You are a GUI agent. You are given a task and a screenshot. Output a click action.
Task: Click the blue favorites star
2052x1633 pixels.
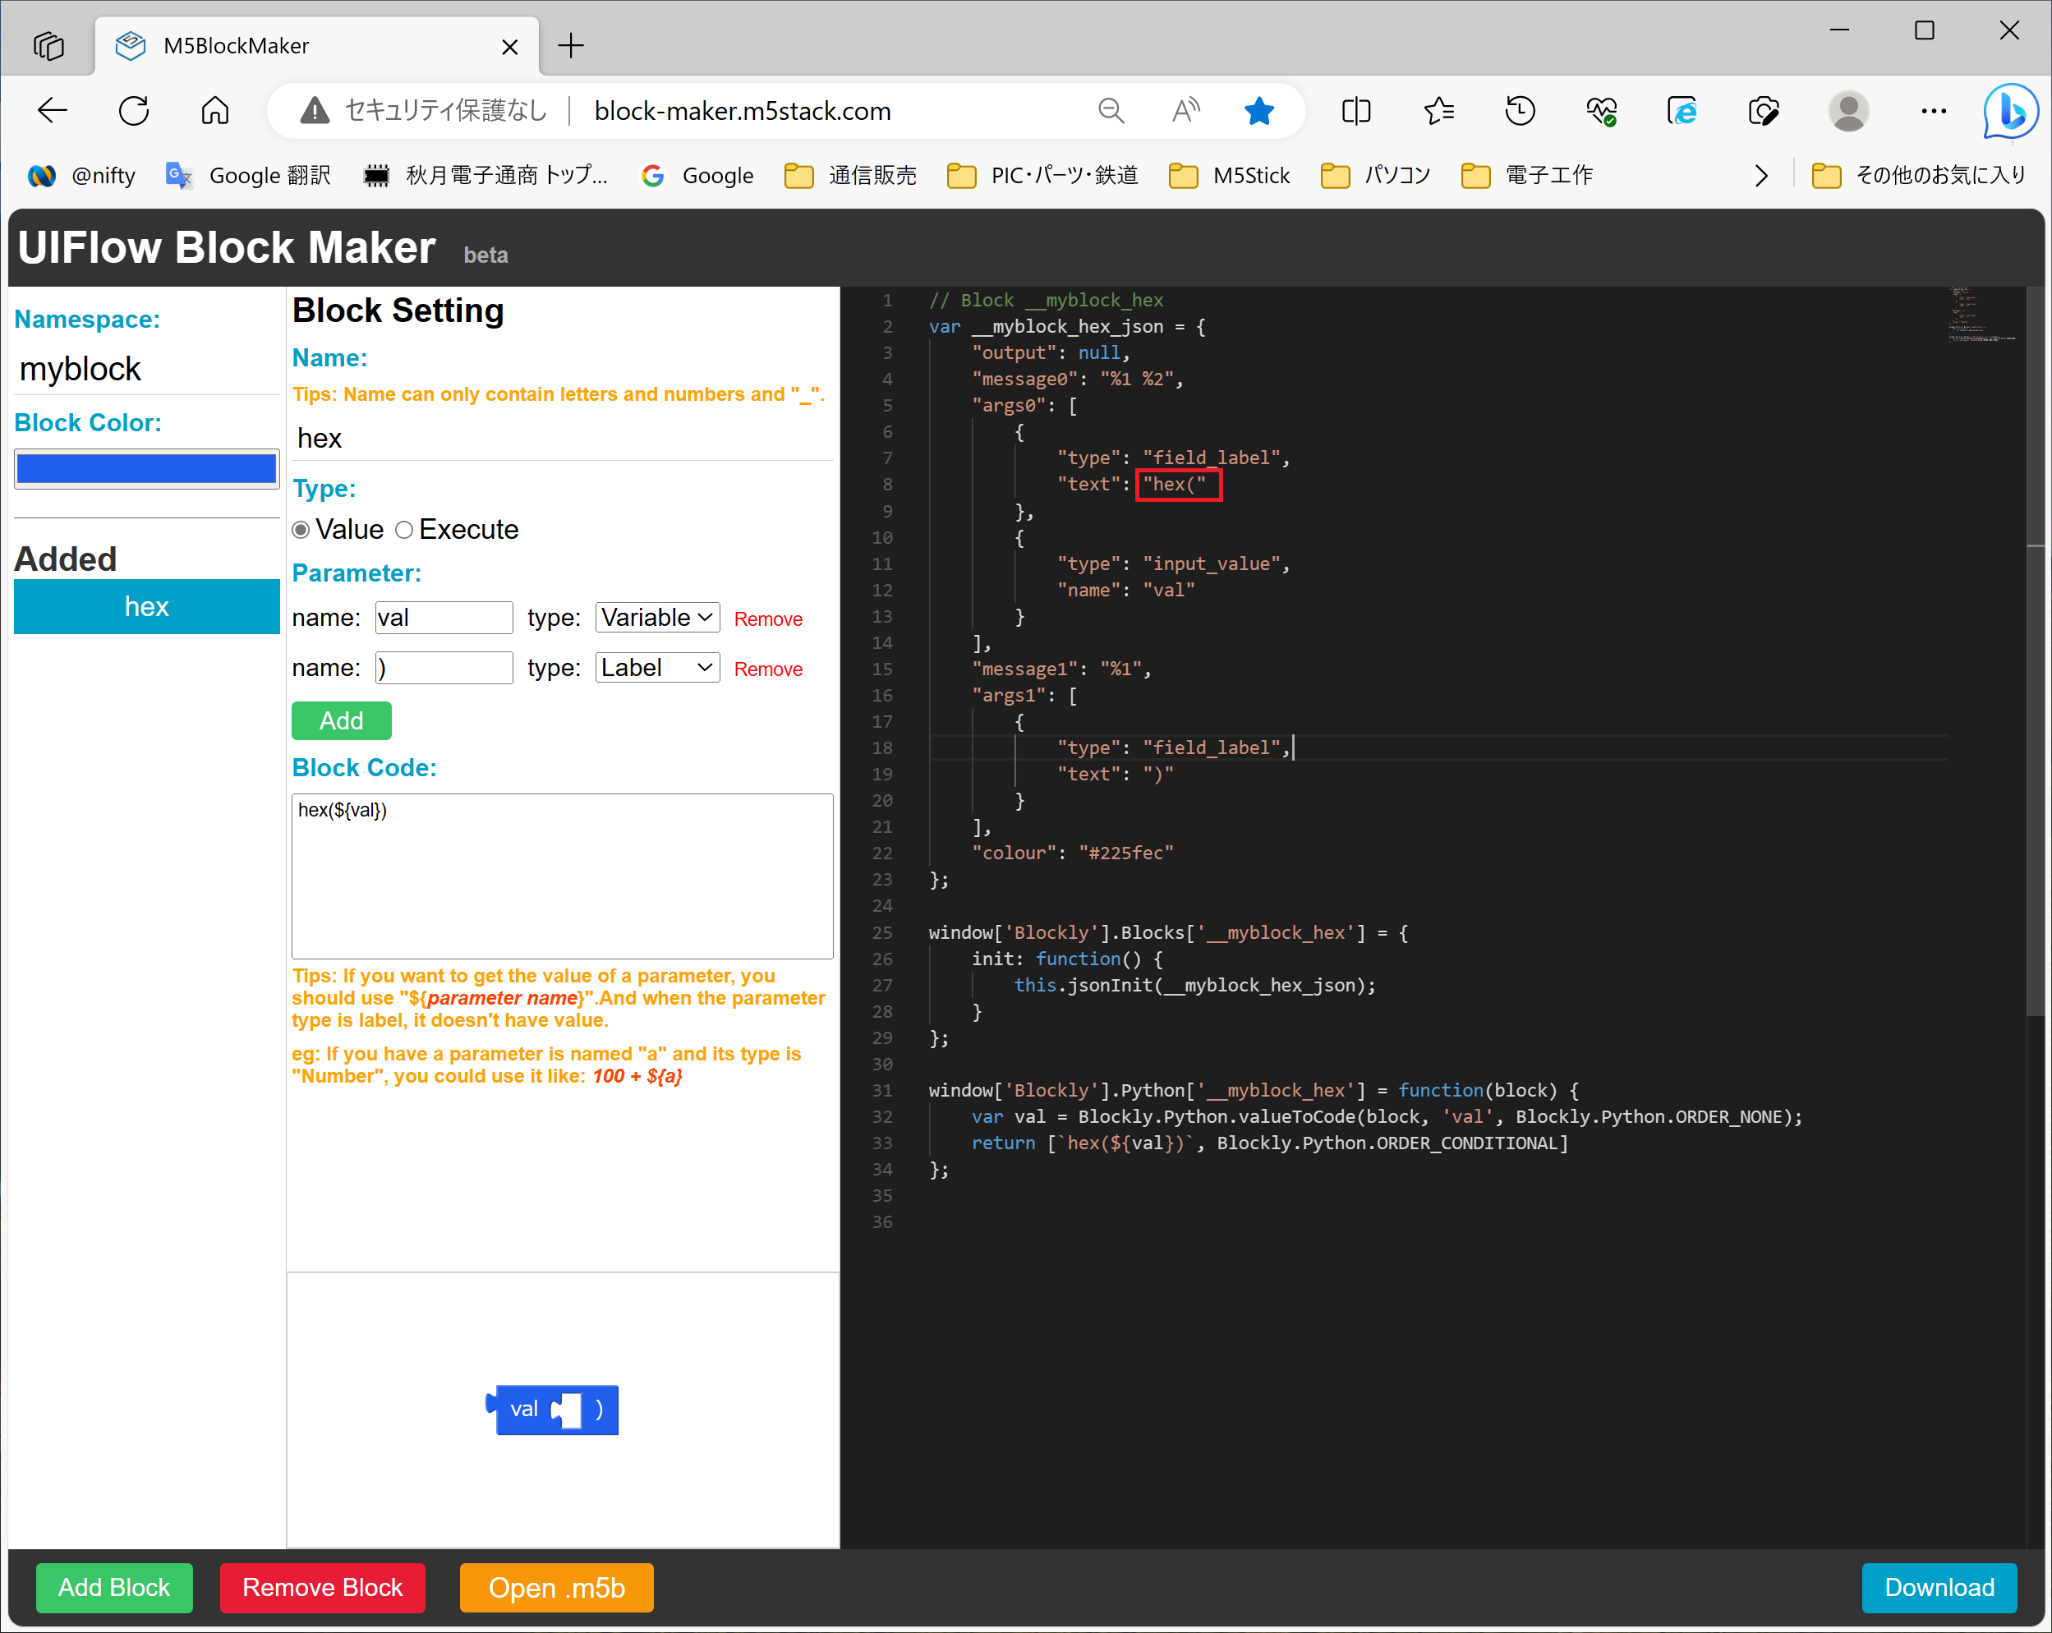[x=1258, y=112]
